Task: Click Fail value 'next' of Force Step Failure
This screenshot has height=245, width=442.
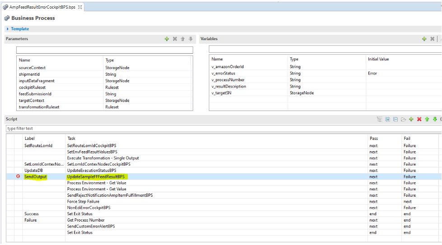Action: [408, 201]
